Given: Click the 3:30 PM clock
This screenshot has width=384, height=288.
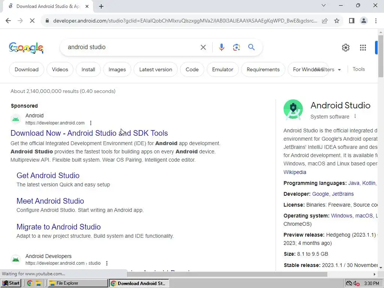Looking at the screenshot, I should pos(372,283).
